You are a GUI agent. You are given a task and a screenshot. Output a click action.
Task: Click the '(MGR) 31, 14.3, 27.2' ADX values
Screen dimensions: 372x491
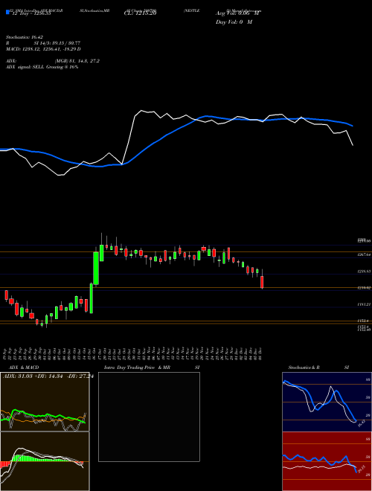(x=77, y=61)
